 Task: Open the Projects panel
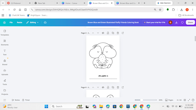5,92
